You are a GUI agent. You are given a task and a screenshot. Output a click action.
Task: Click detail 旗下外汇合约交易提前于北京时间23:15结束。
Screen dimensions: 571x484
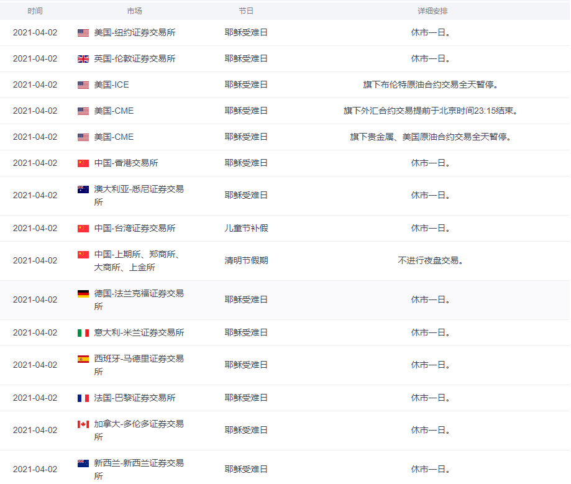click(431, 111)
